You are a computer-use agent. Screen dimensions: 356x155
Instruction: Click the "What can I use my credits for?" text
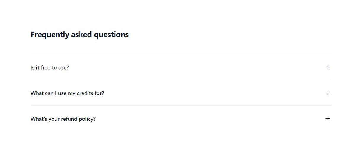pos(67,93)
